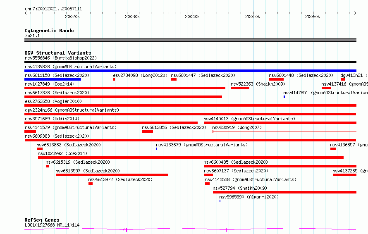Select the red nsv6612856 variant bar
The image size is (368, 234).
tap(148, 131)
